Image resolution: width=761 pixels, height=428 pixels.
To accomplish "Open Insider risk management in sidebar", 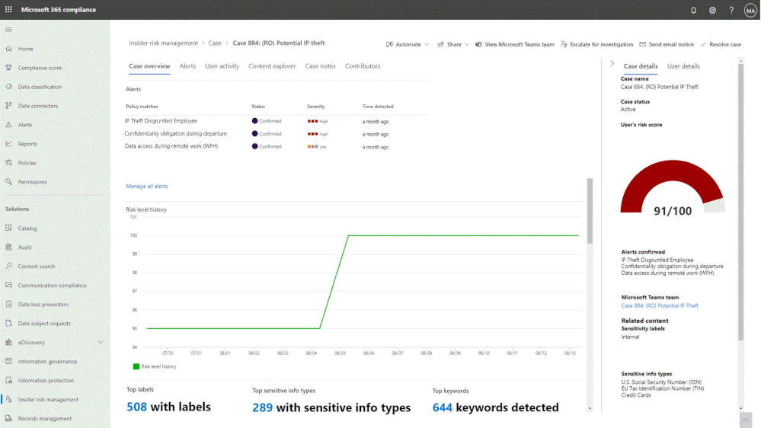I will click(x=48, y=399).
